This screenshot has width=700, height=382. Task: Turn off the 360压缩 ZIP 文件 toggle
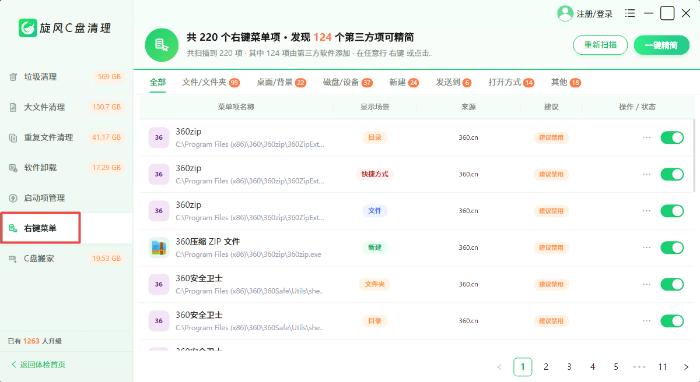(672, 247)
